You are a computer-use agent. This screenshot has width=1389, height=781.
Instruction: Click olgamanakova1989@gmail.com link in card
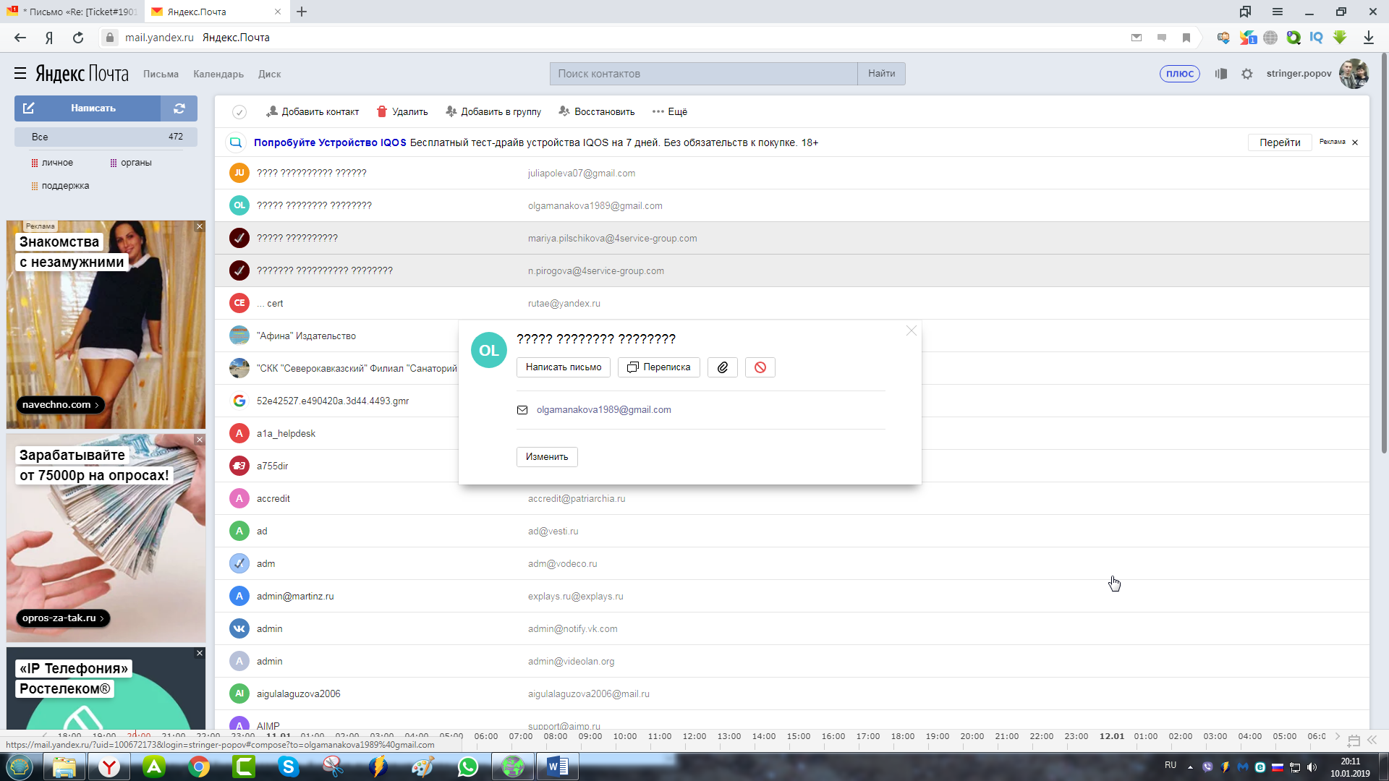pos(604,410)
